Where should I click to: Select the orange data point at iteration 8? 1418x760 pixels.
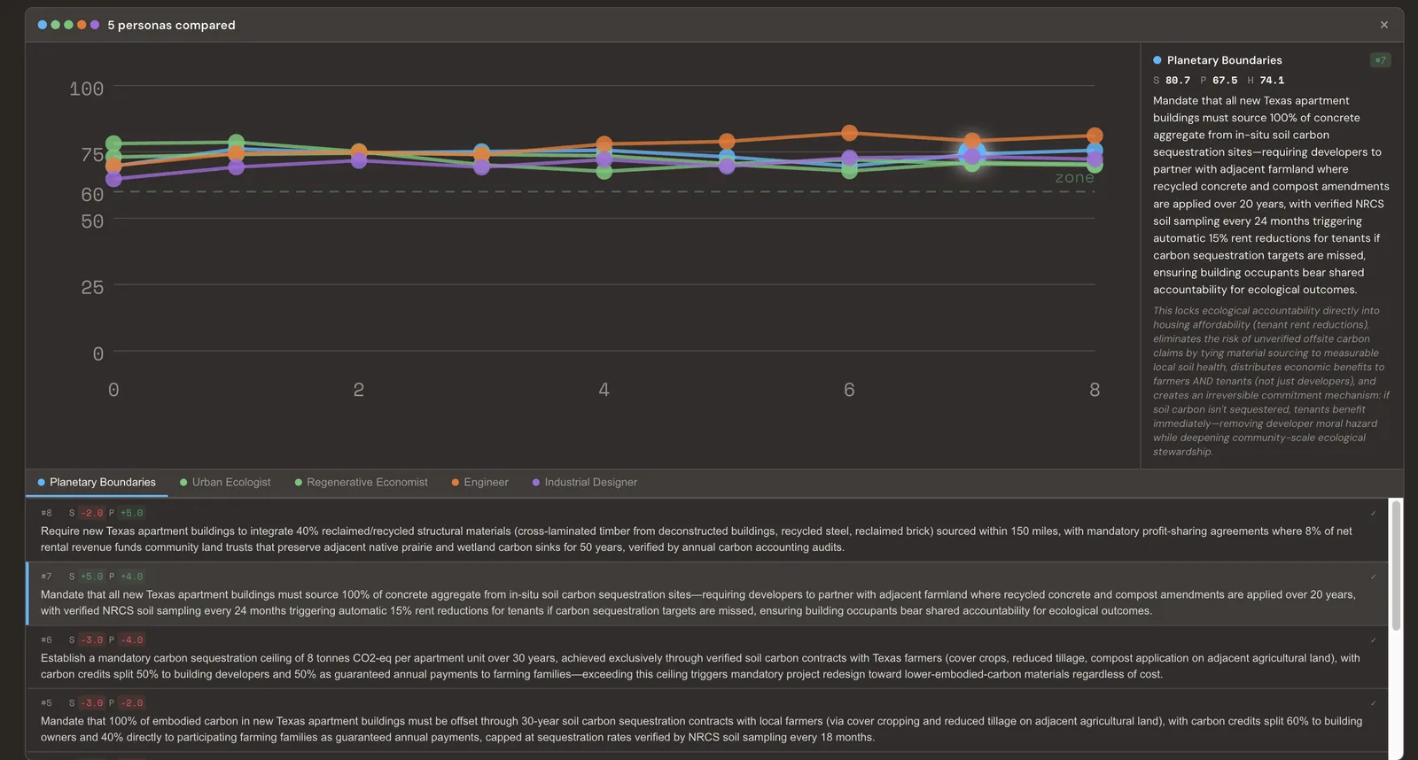point(1095,136)
